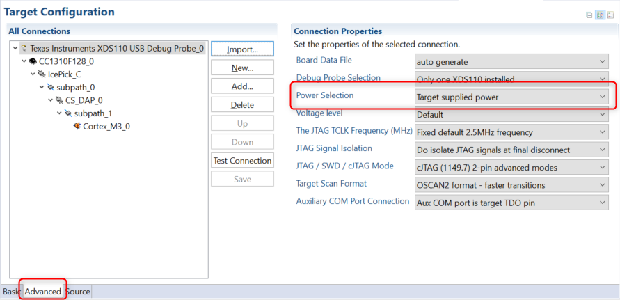This screenshot has width=620, height=300.
Task: Open the Target Scan Format dropdown
Action: coord(511,184)
